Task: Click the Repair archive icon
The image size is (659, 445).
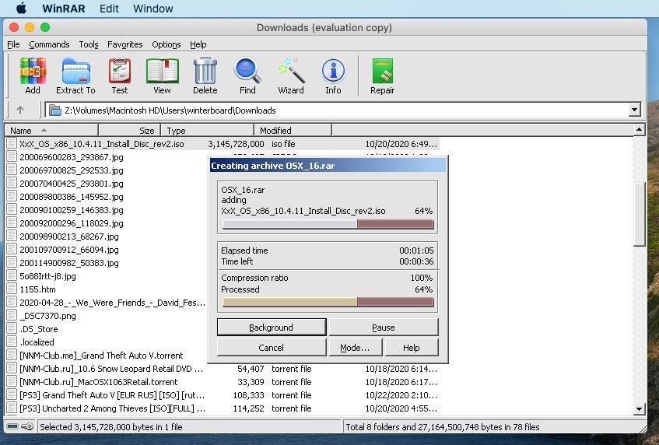Action: [383, 75]
